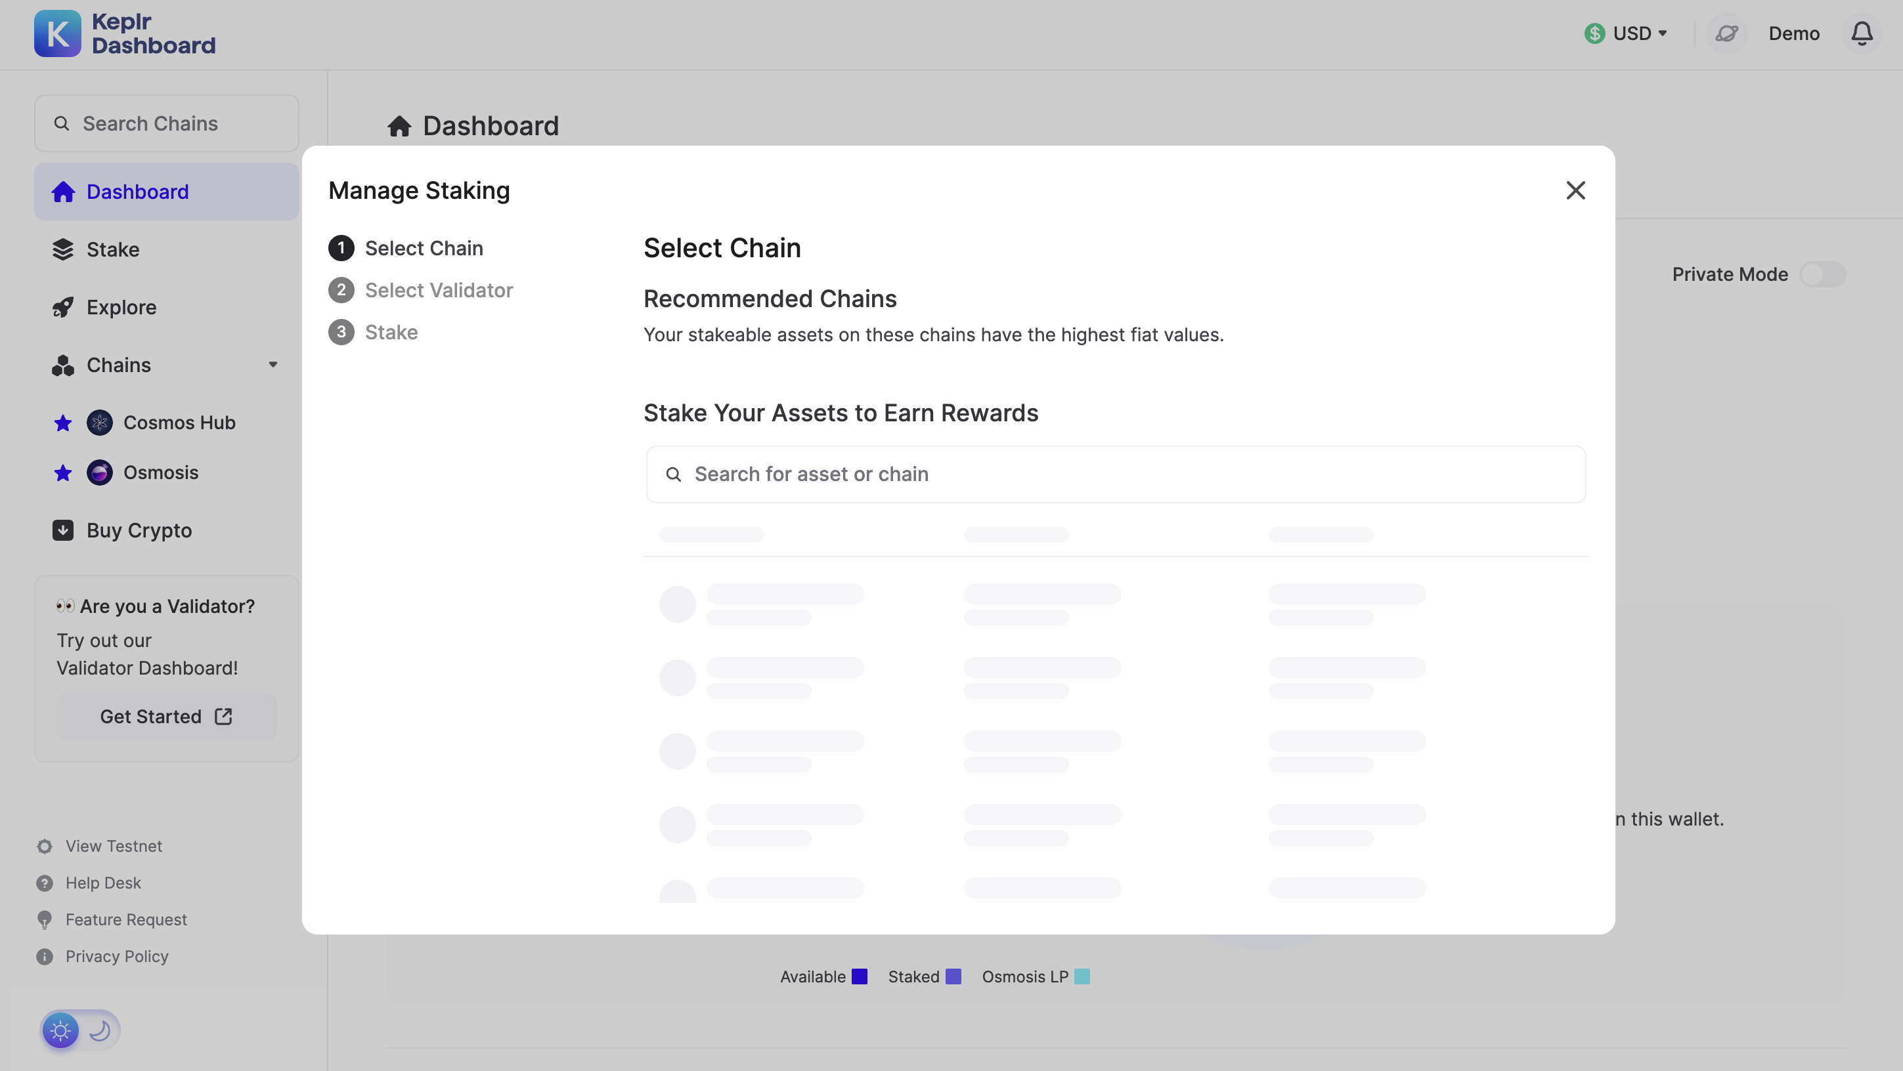Image resolution: width=1903 pixels, height=1071 pixels.
Task: Click the Staked legend color swatch
Action: point(953,976)
